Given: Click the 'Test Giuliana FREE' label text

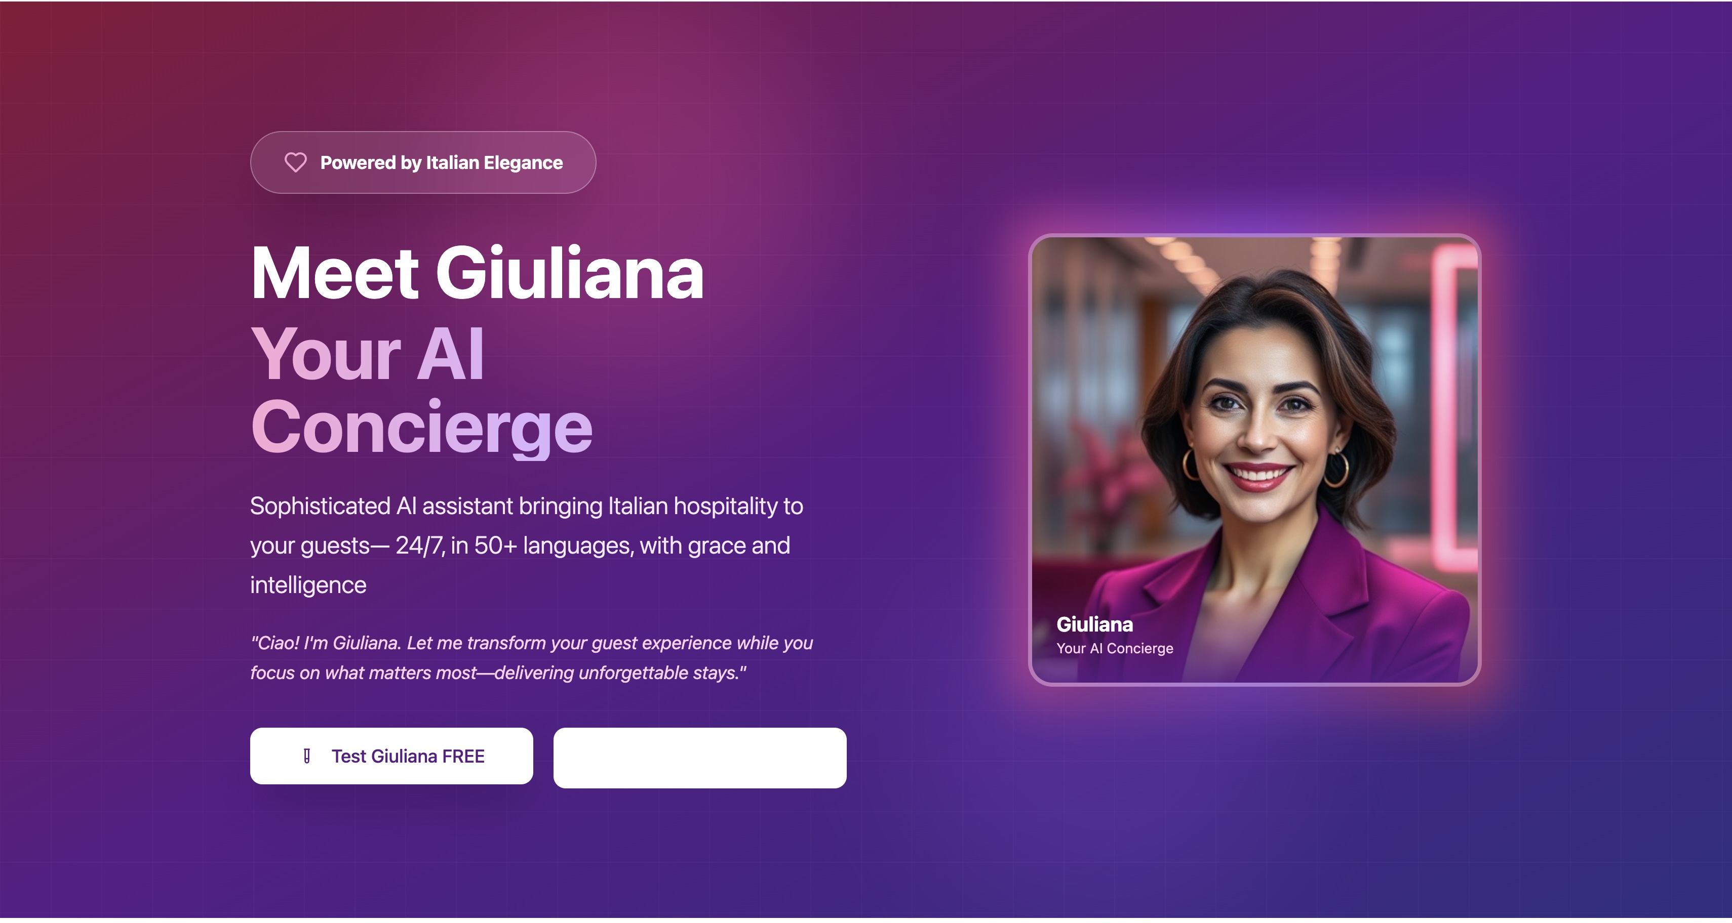Looking at the screenshot, I should coord(408,757).
